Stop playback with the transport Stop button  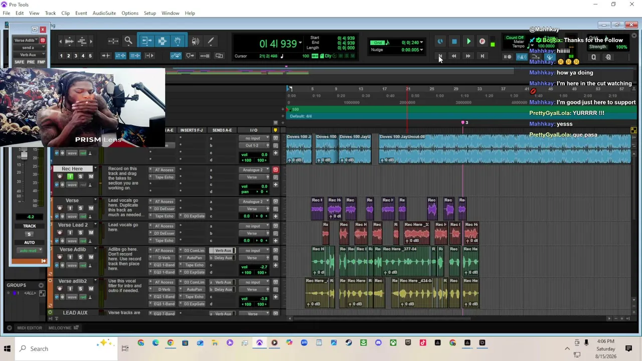(454, 42)
